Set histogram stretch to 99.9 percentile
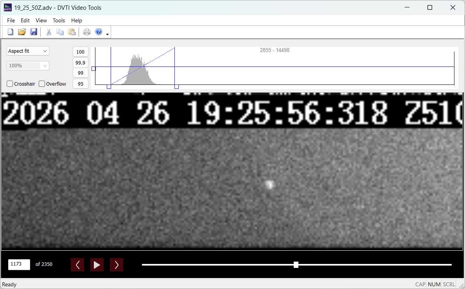Viewport: 465px width, 289px height. 80,63
